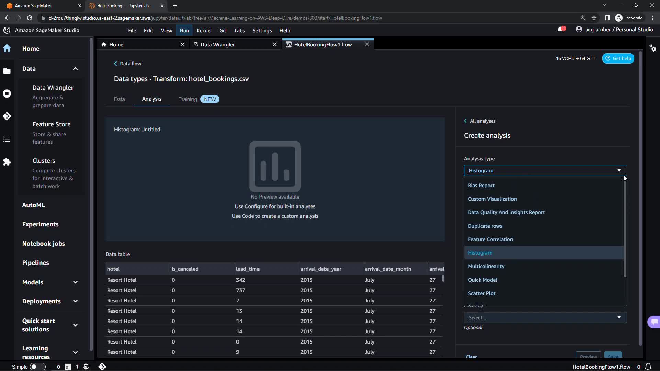Switch to the Training tab

188,99
